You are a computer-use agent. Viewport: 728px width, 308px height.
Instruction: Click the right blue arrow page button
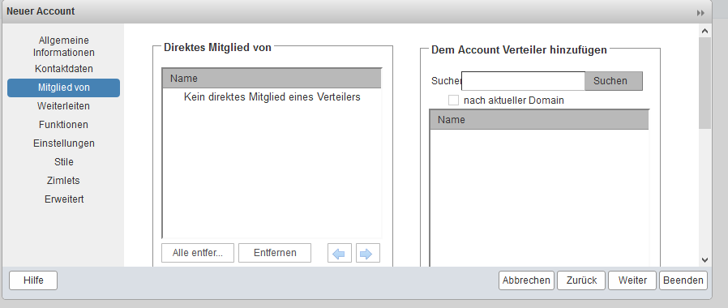368,253
